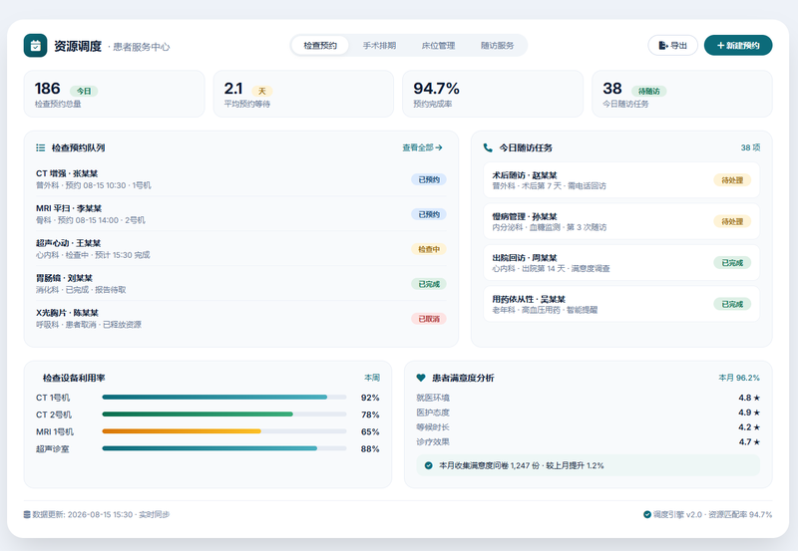Viewport: 798px width, 551px height.
Task: Click the heart icon beside 患者满意度分析
Action: coord(421,378)
